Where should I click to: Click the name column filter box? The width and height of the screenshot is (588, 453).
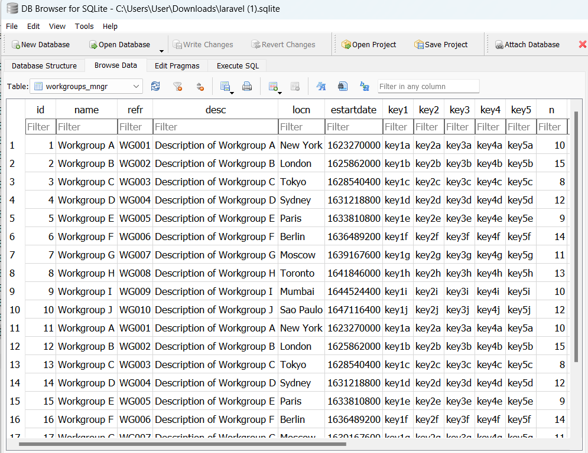87,127
